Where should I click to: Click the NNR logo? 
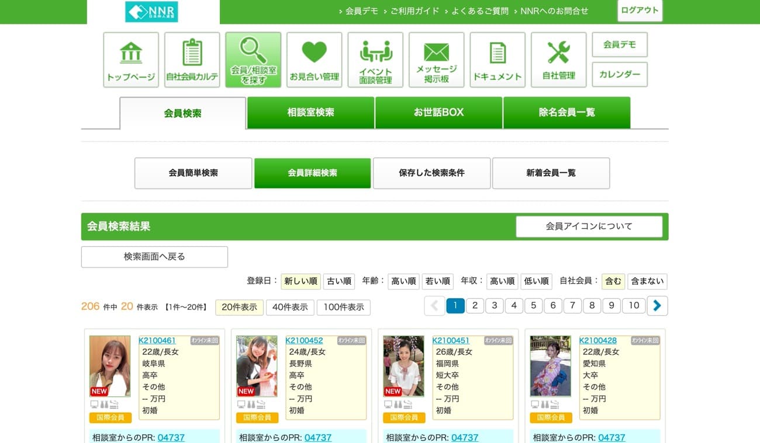tap(151, 12)
